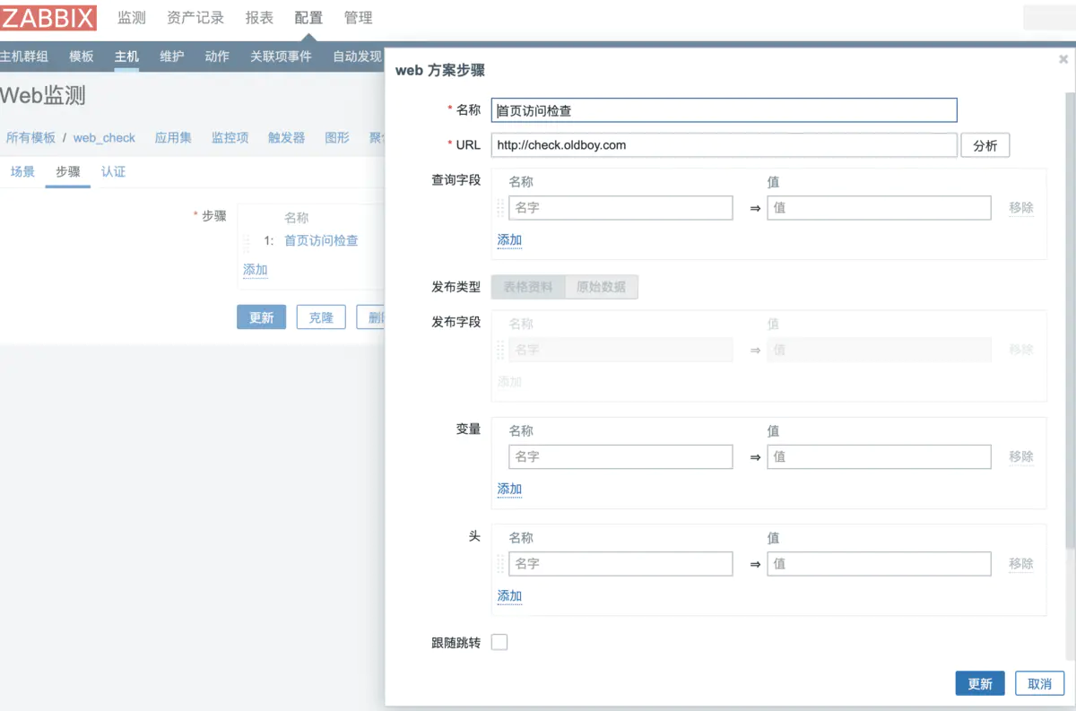This screenshot has height=711, width=1076.
Task: Switch to the 场景 tab
Action: point(22,171)
